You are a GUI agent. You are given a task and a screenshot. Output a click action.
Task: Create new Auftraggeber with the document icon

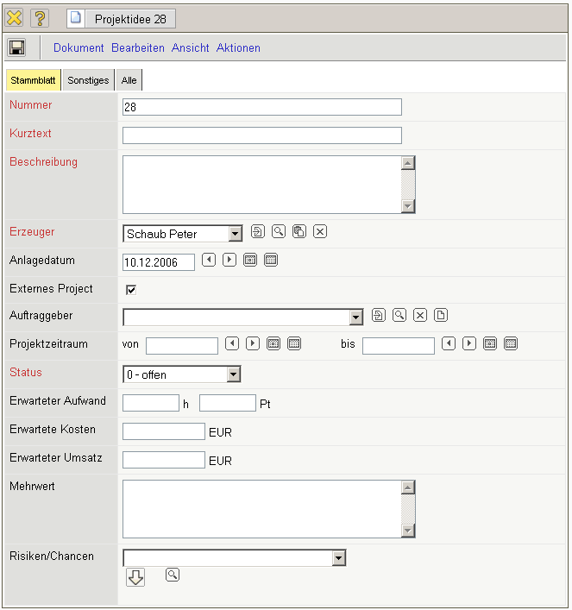440,315
